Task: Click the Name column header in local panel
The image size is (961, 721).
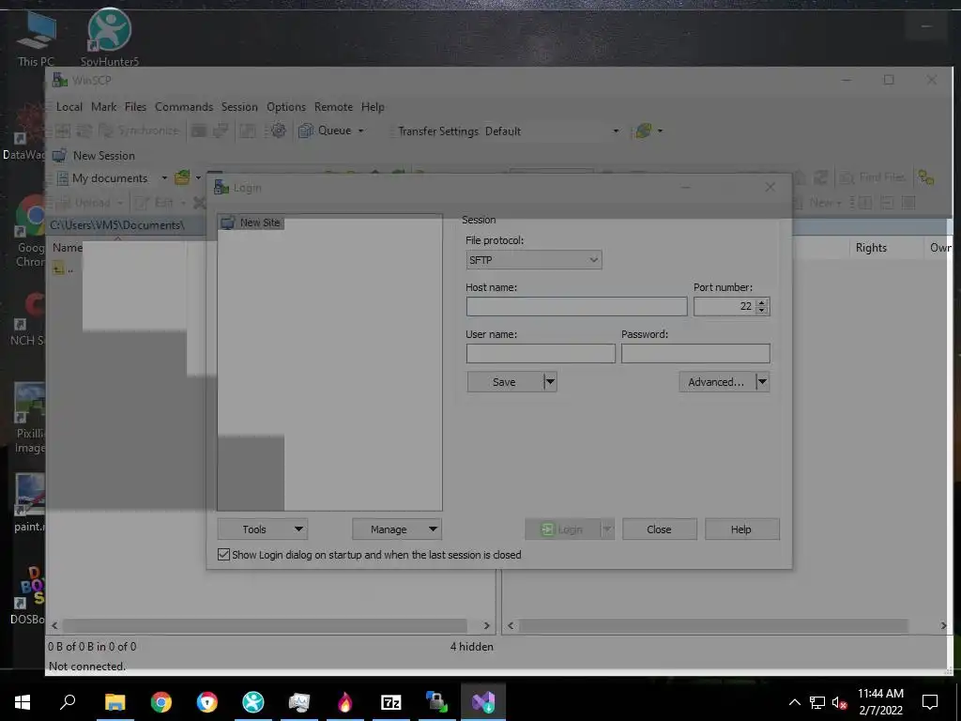Action: tap(68, 248)
